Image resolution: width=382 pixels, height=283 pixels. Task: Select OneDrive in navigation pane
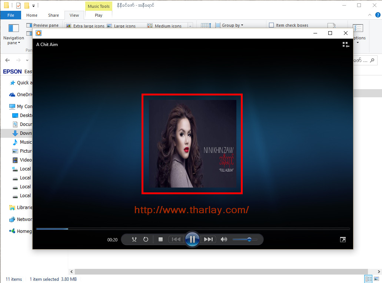[20, 94]
